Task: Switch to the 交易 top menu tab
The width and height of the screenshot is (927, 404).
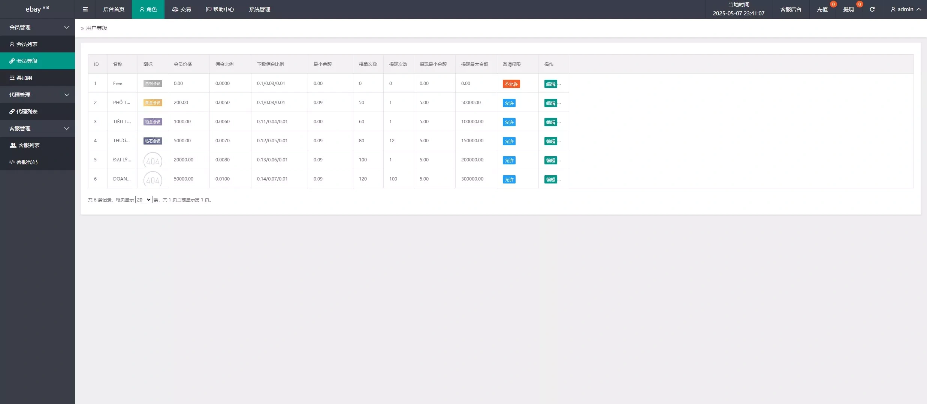Action: click(181, 9)
